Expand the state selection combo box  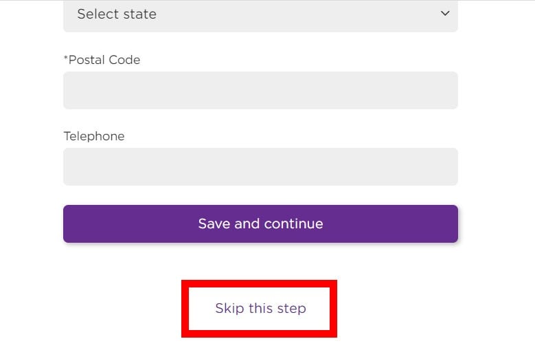(x=260, y=14)
